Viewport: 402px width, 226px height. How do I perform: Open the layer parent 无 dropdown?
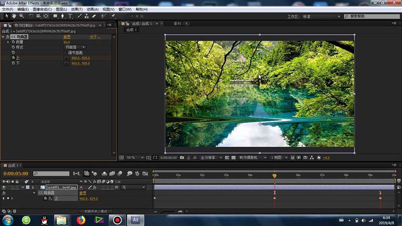(x=133, y=187)
